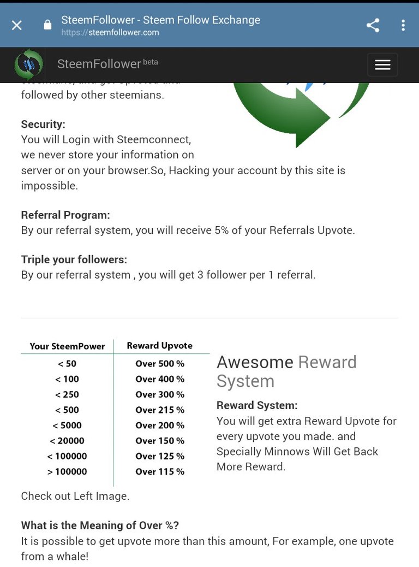The image size is (419, 567).
Task: Open the share icon in toolbar
Action: 373,25
